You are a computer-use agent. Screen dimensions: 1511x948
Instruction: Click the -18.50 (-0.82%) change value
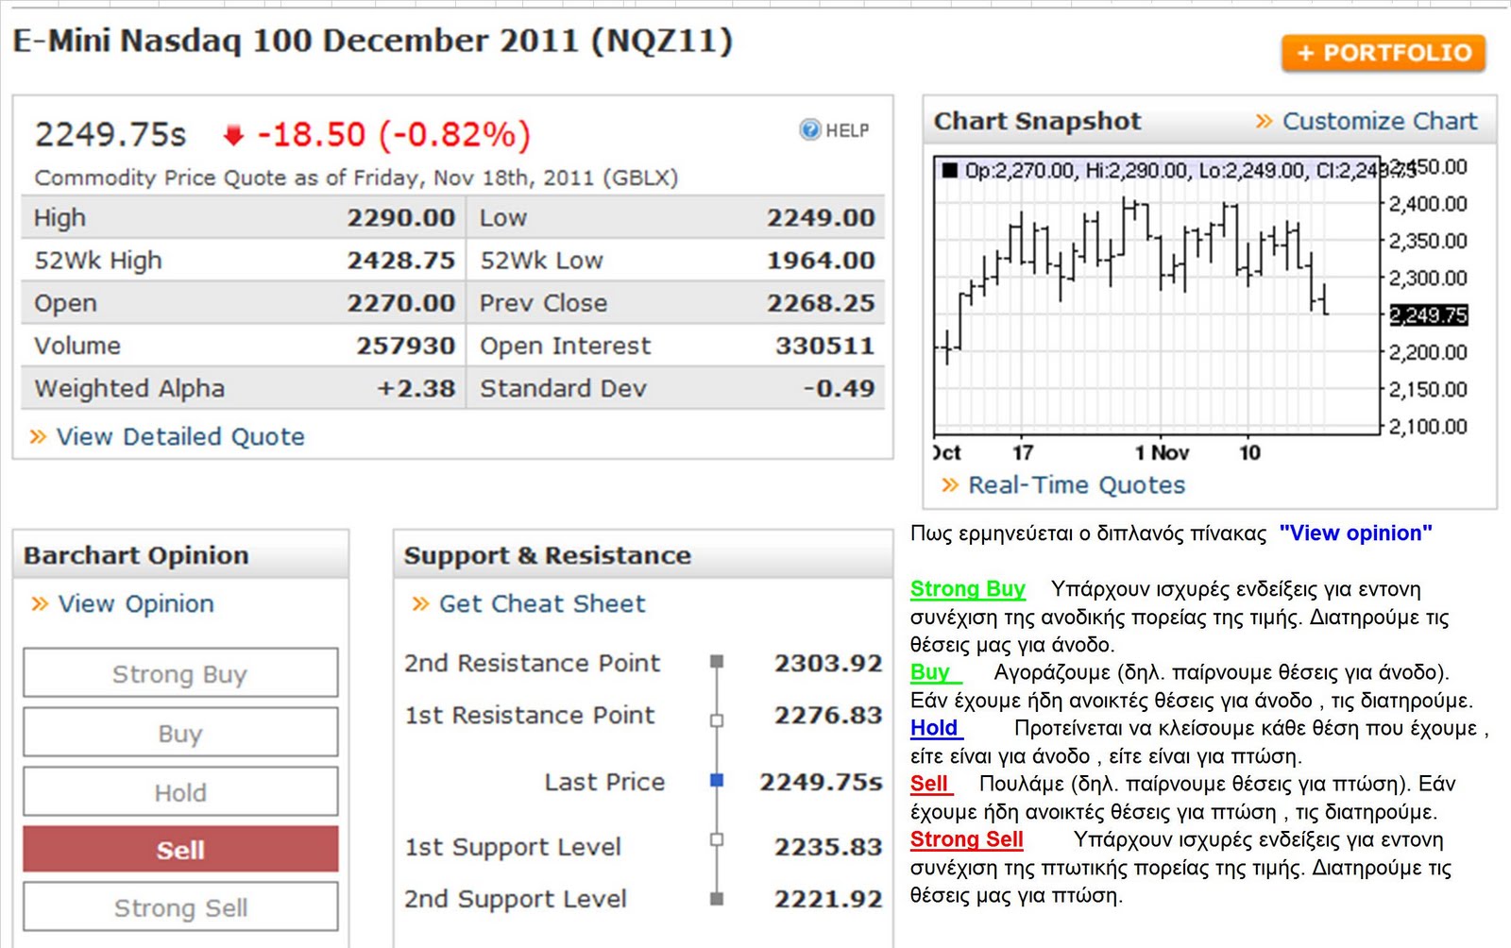394,135
